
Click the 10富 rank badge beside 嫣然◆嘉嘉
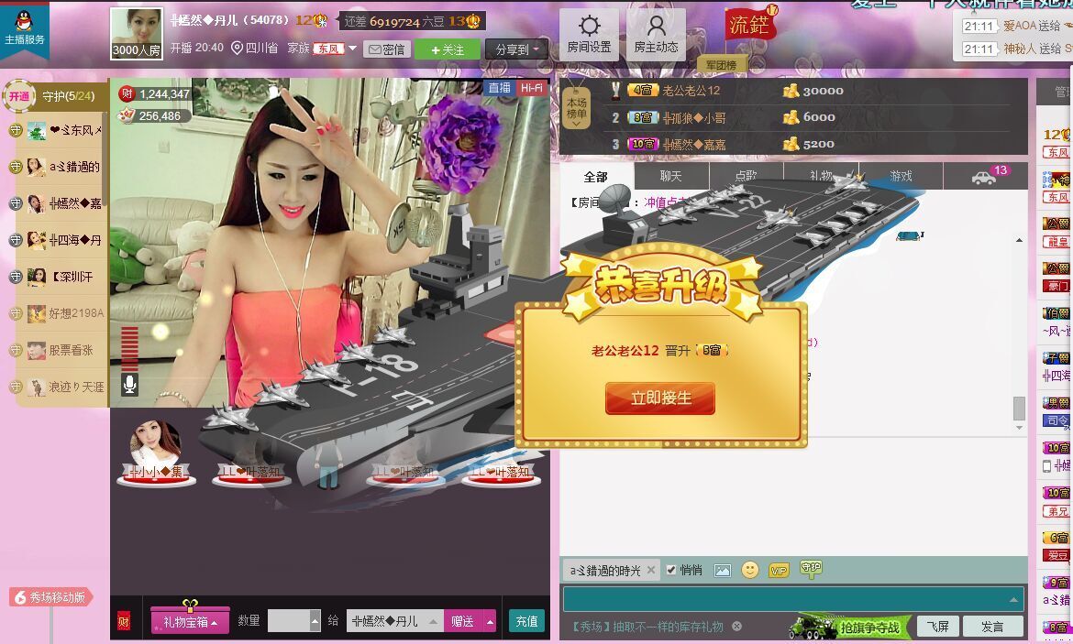tap(643, 144)
